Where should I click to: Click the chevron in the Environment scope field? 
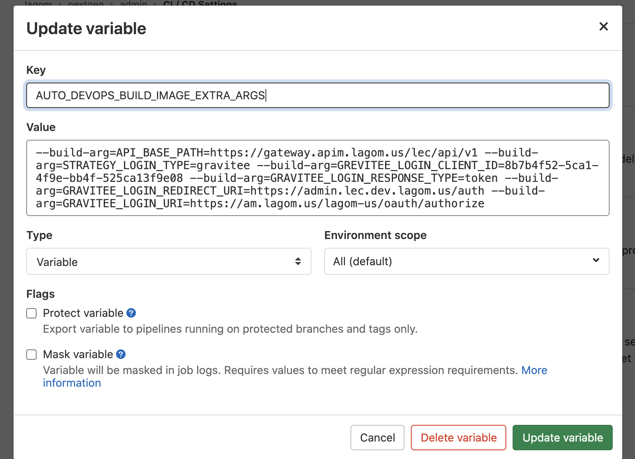pyautogui.click(x=596, y=260)
